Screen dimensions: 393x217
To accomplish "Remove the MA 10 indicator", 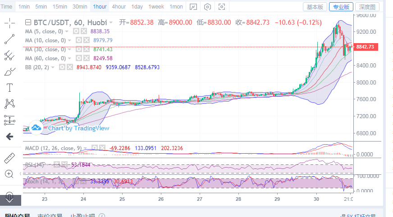I will coord(87,40).
